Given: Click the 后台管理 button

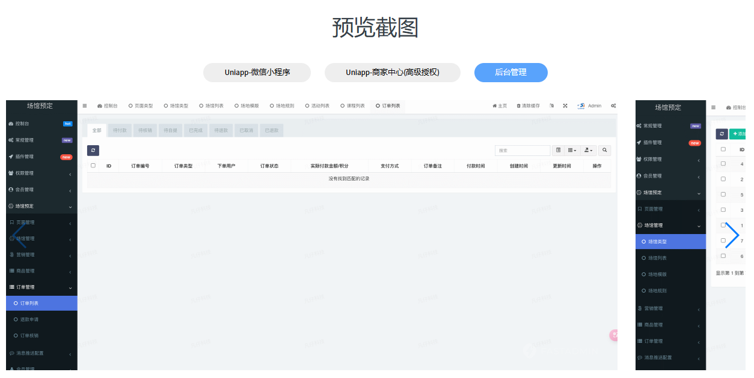Looking at the screenshot, I should 510,73.
